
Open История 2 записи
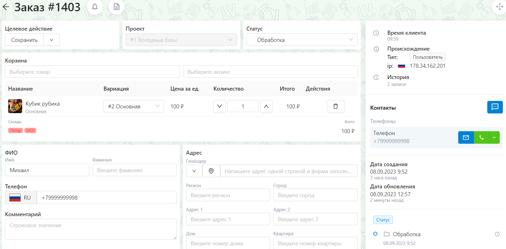pyautogui.click(x=398, y=80)
